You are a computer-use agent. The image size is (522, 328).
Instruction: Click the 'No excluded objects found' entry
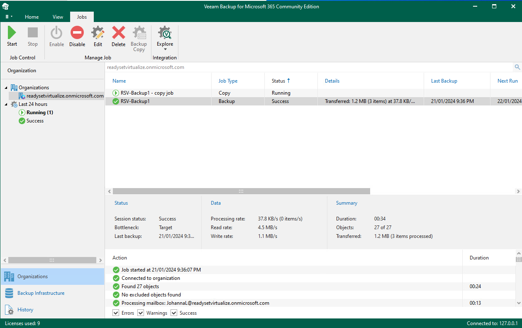point(151,295)
